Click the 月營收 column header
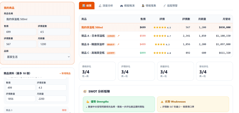This screenshot has height=113, width=239. point(227,19)
